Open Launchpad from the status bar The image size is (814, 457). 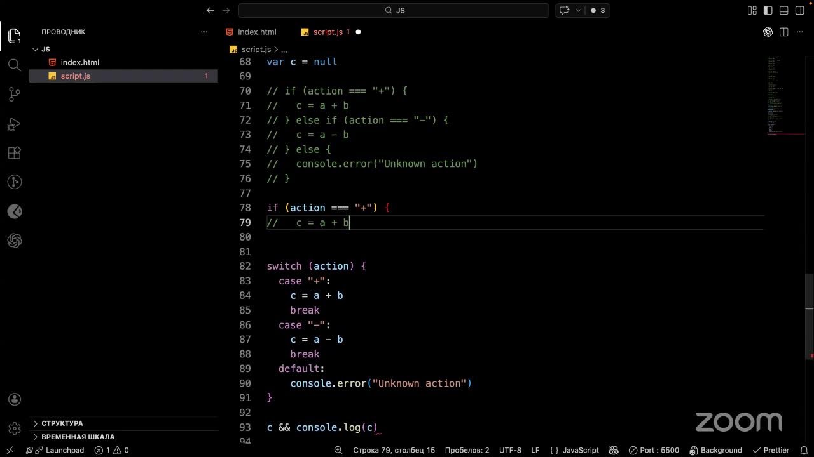(60, 450)
